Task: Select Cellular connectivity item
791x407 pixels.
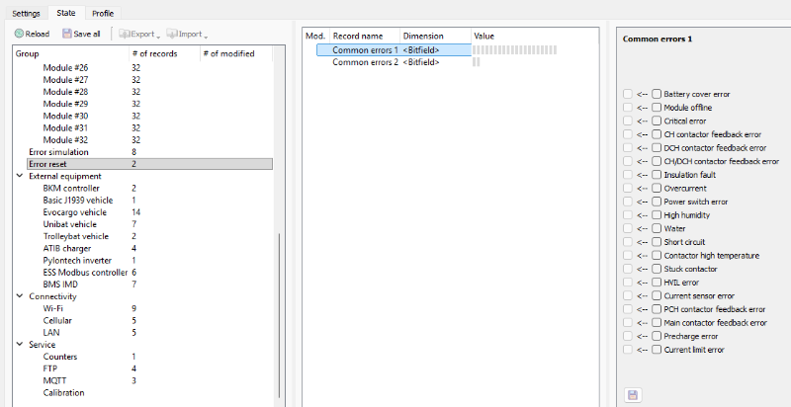Action: pos(57,320)
